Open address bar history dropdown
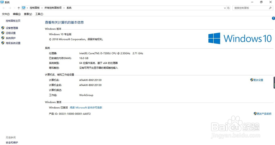 click(225, 8)
